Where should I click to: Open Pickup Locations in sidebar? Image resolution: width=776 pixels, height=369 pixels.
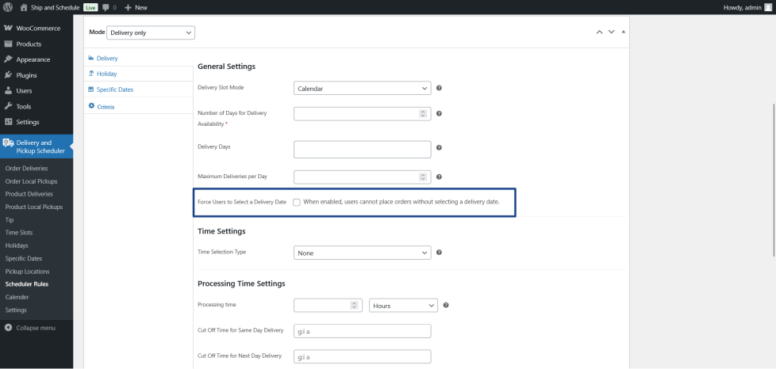pyautogui.click(x=27, y=271)
